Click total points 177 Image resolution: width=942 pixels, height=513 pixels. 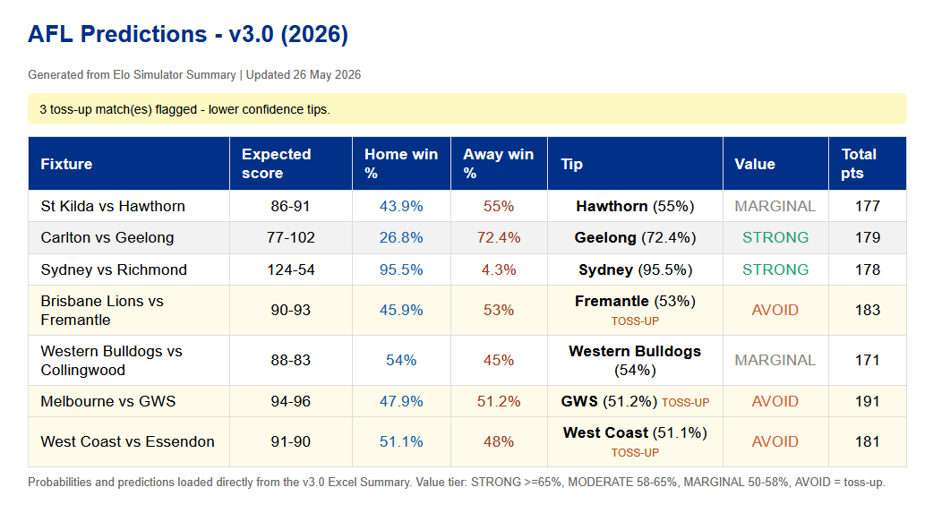(x=868, y=206)
